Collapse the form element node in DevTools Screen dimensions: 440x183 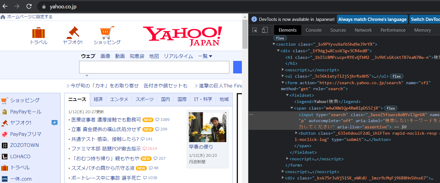(283, 83)
